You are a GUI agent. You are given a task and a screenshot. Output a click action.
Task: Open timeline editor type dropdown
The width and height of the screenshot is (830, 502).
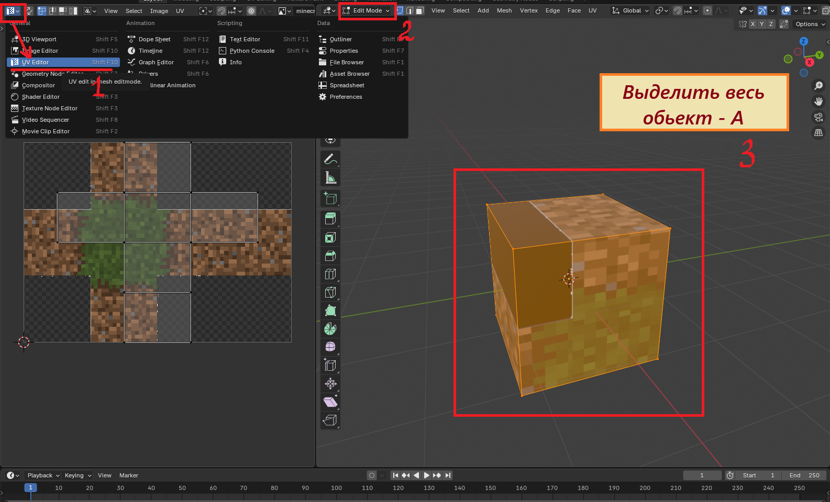pos(13,475)
